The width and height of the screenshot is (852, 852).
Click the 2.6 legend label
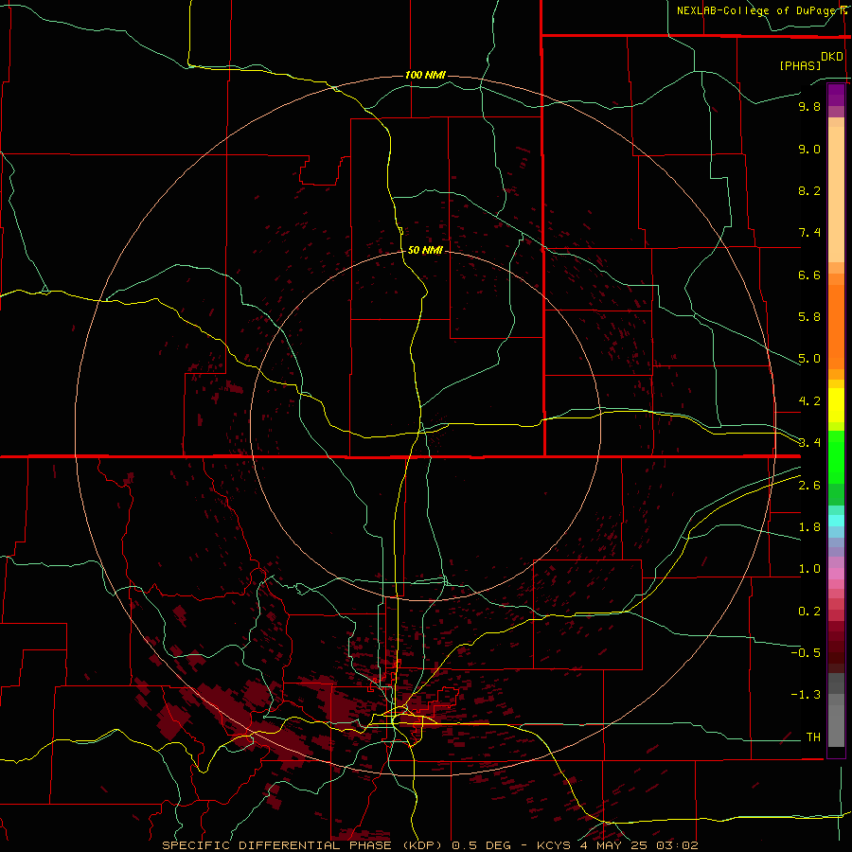809,486
